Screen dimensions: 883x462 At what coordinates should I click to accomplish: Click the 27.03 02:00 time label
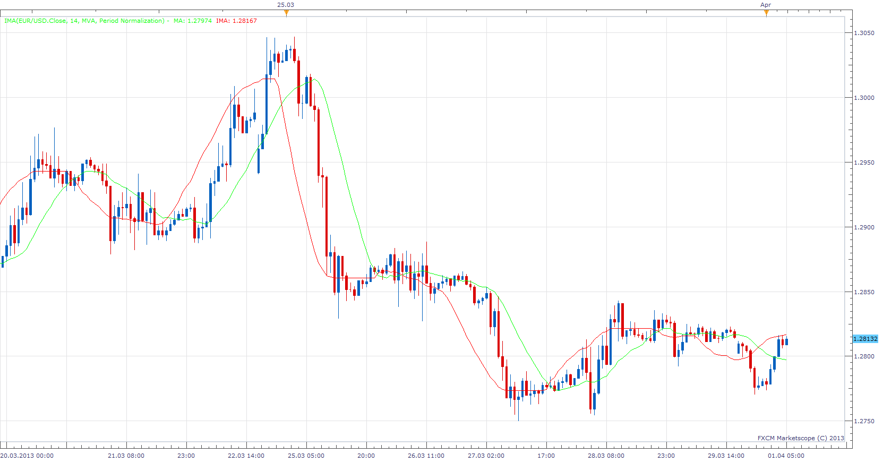486,456
